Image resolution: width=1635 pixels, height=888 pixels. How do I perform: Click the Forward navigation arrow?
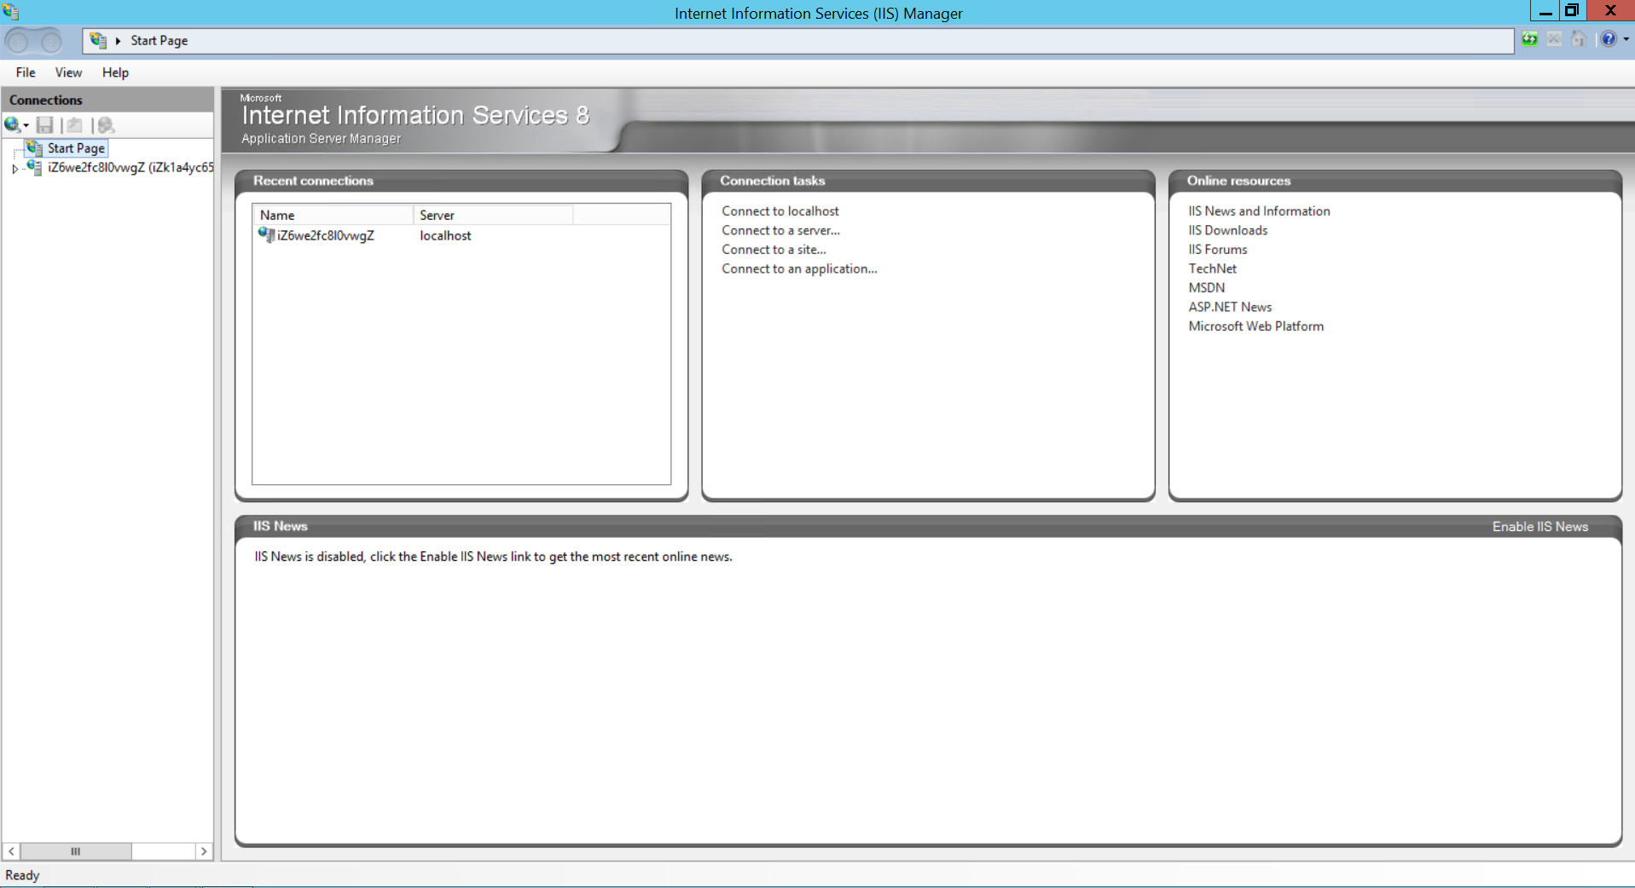pos(50,41)
